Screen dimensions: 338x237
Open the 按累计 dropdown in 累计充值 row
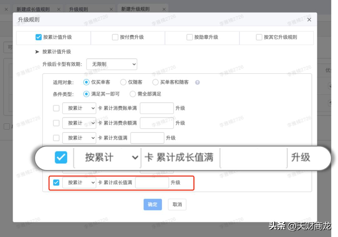(79, 138)
